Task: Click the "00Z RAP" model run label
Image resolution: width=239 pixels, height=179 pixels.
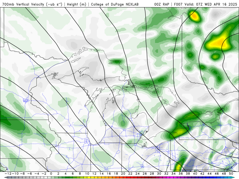Action: pos(162,4)
